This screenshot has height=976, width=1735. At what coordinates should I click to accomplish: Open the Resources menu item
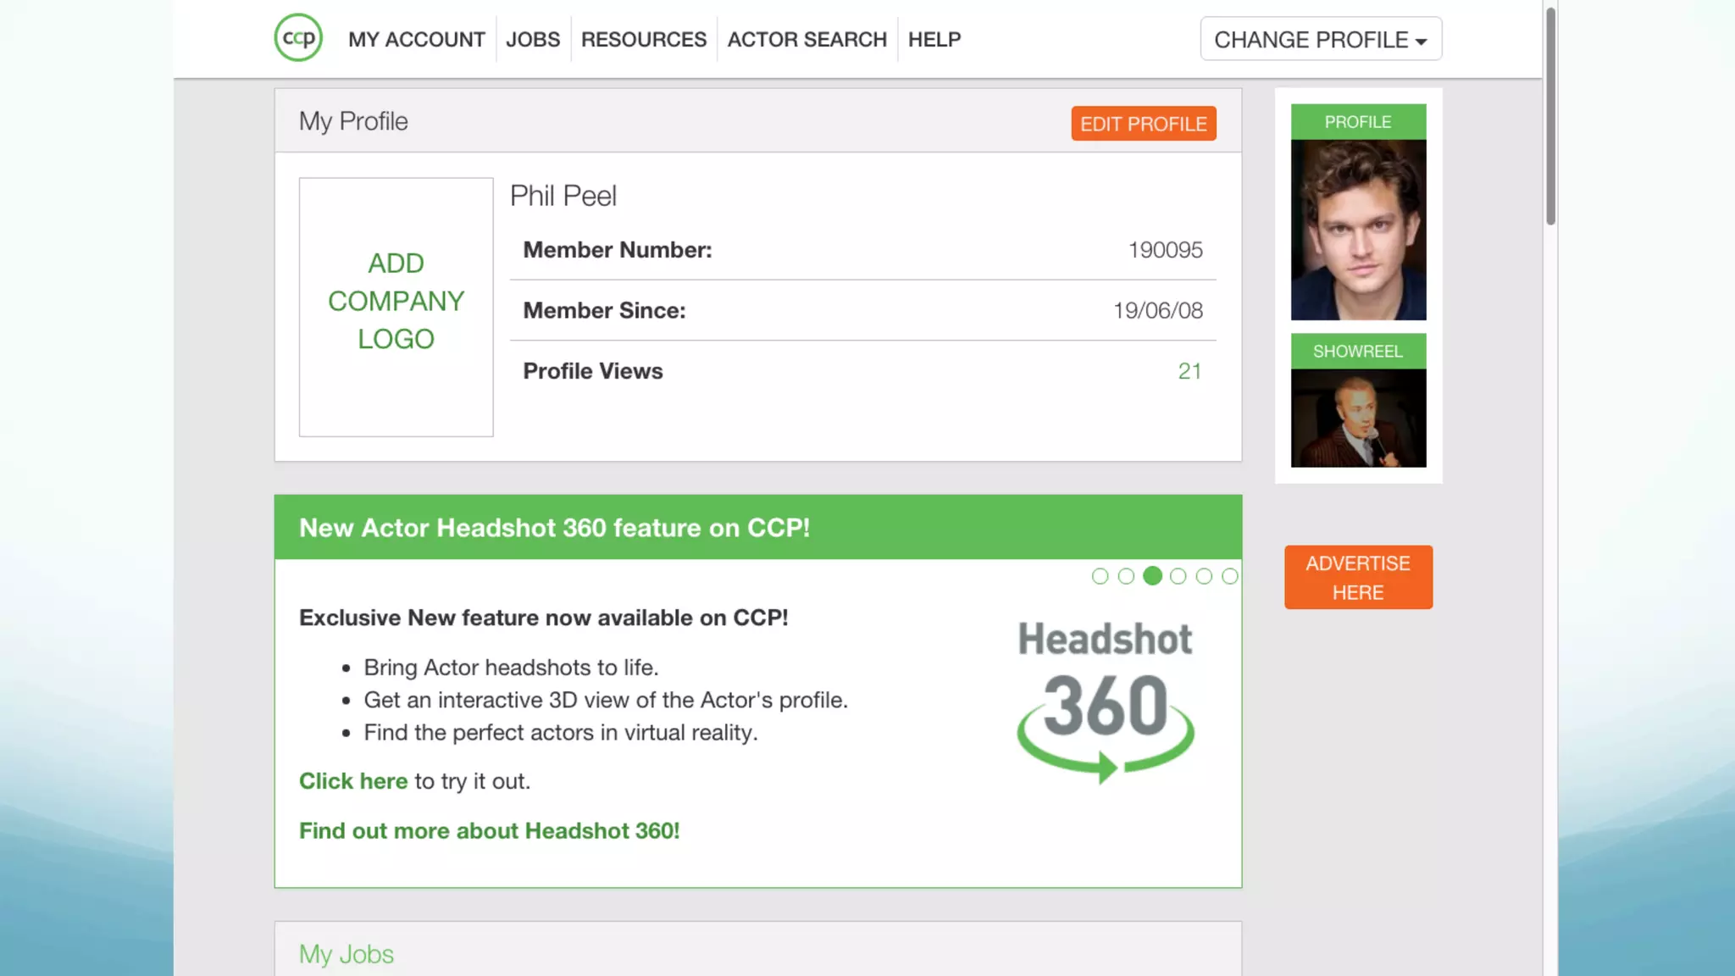pos(643,40)
